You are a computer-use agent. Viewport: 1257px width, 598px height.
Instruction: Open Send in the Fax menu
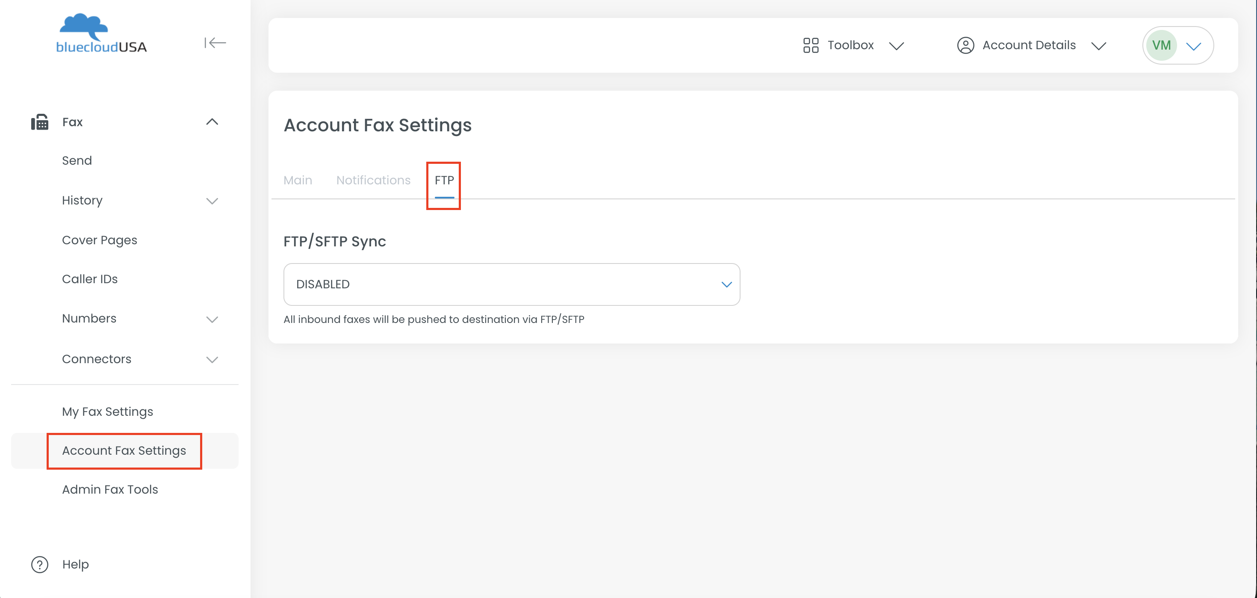(x=77, y=160)
